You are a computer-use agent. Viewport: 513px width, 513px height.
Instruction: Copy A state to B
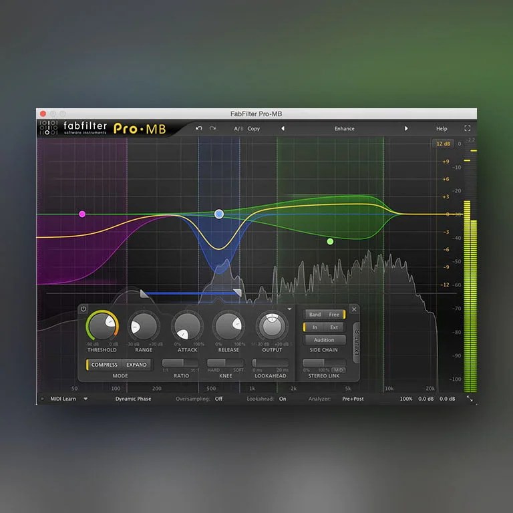coord(254,128)
